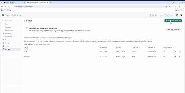
Task: Select Chat in the sidebar
Action: click(6, 24)
